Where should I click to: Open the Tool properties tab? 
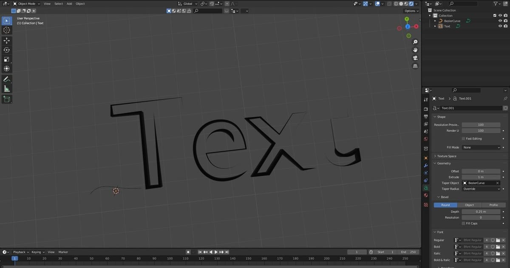[426, 99]
